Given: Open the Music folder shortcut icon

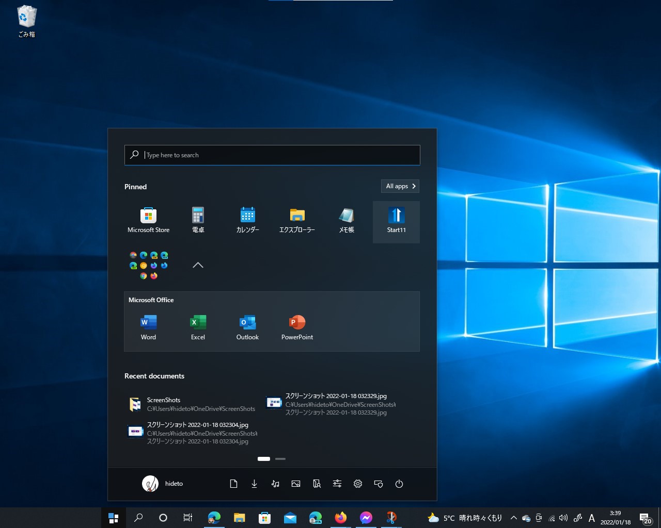Looking at the screenshot, I should tap(275, 484).
